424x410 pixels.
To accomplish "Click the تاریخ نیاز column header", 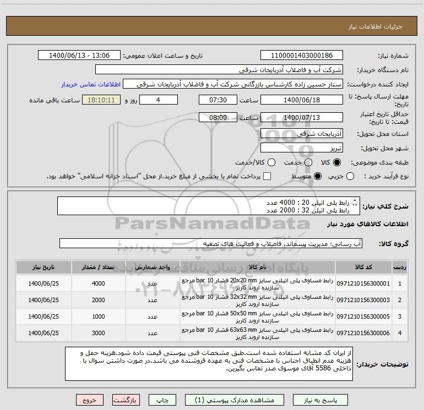I will tap(44, 267).
